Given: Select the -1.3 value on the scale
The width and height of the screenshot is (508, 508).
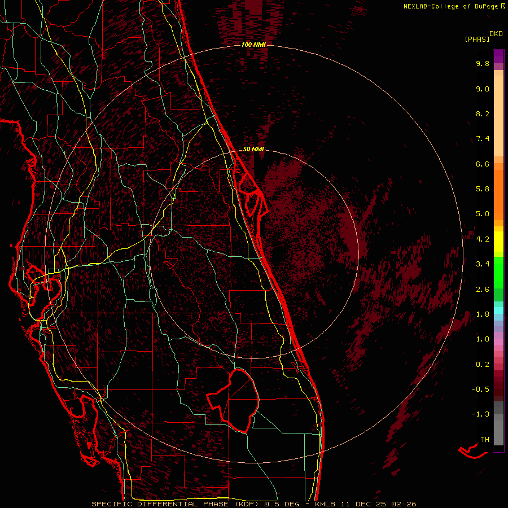Looking at the screenshot, I should click(480, 414).
